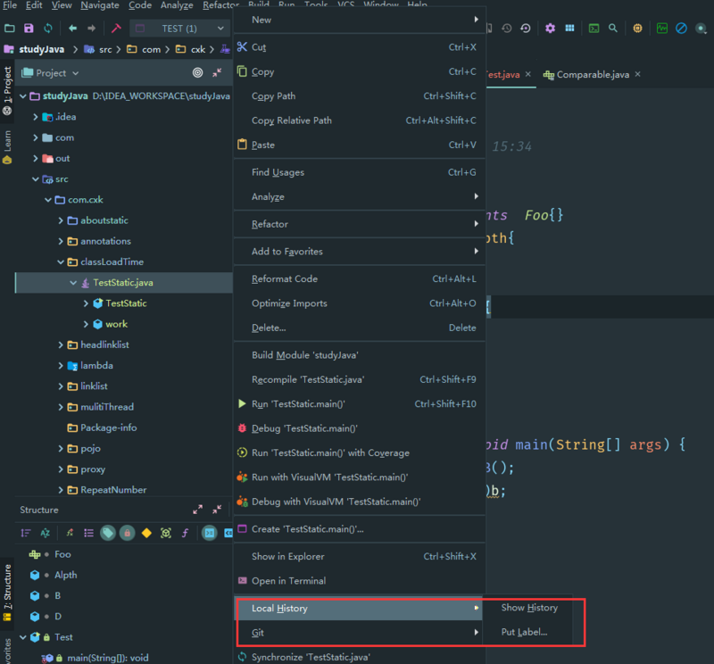
Task: Choose Reformat Code
Action: [359, 278]
